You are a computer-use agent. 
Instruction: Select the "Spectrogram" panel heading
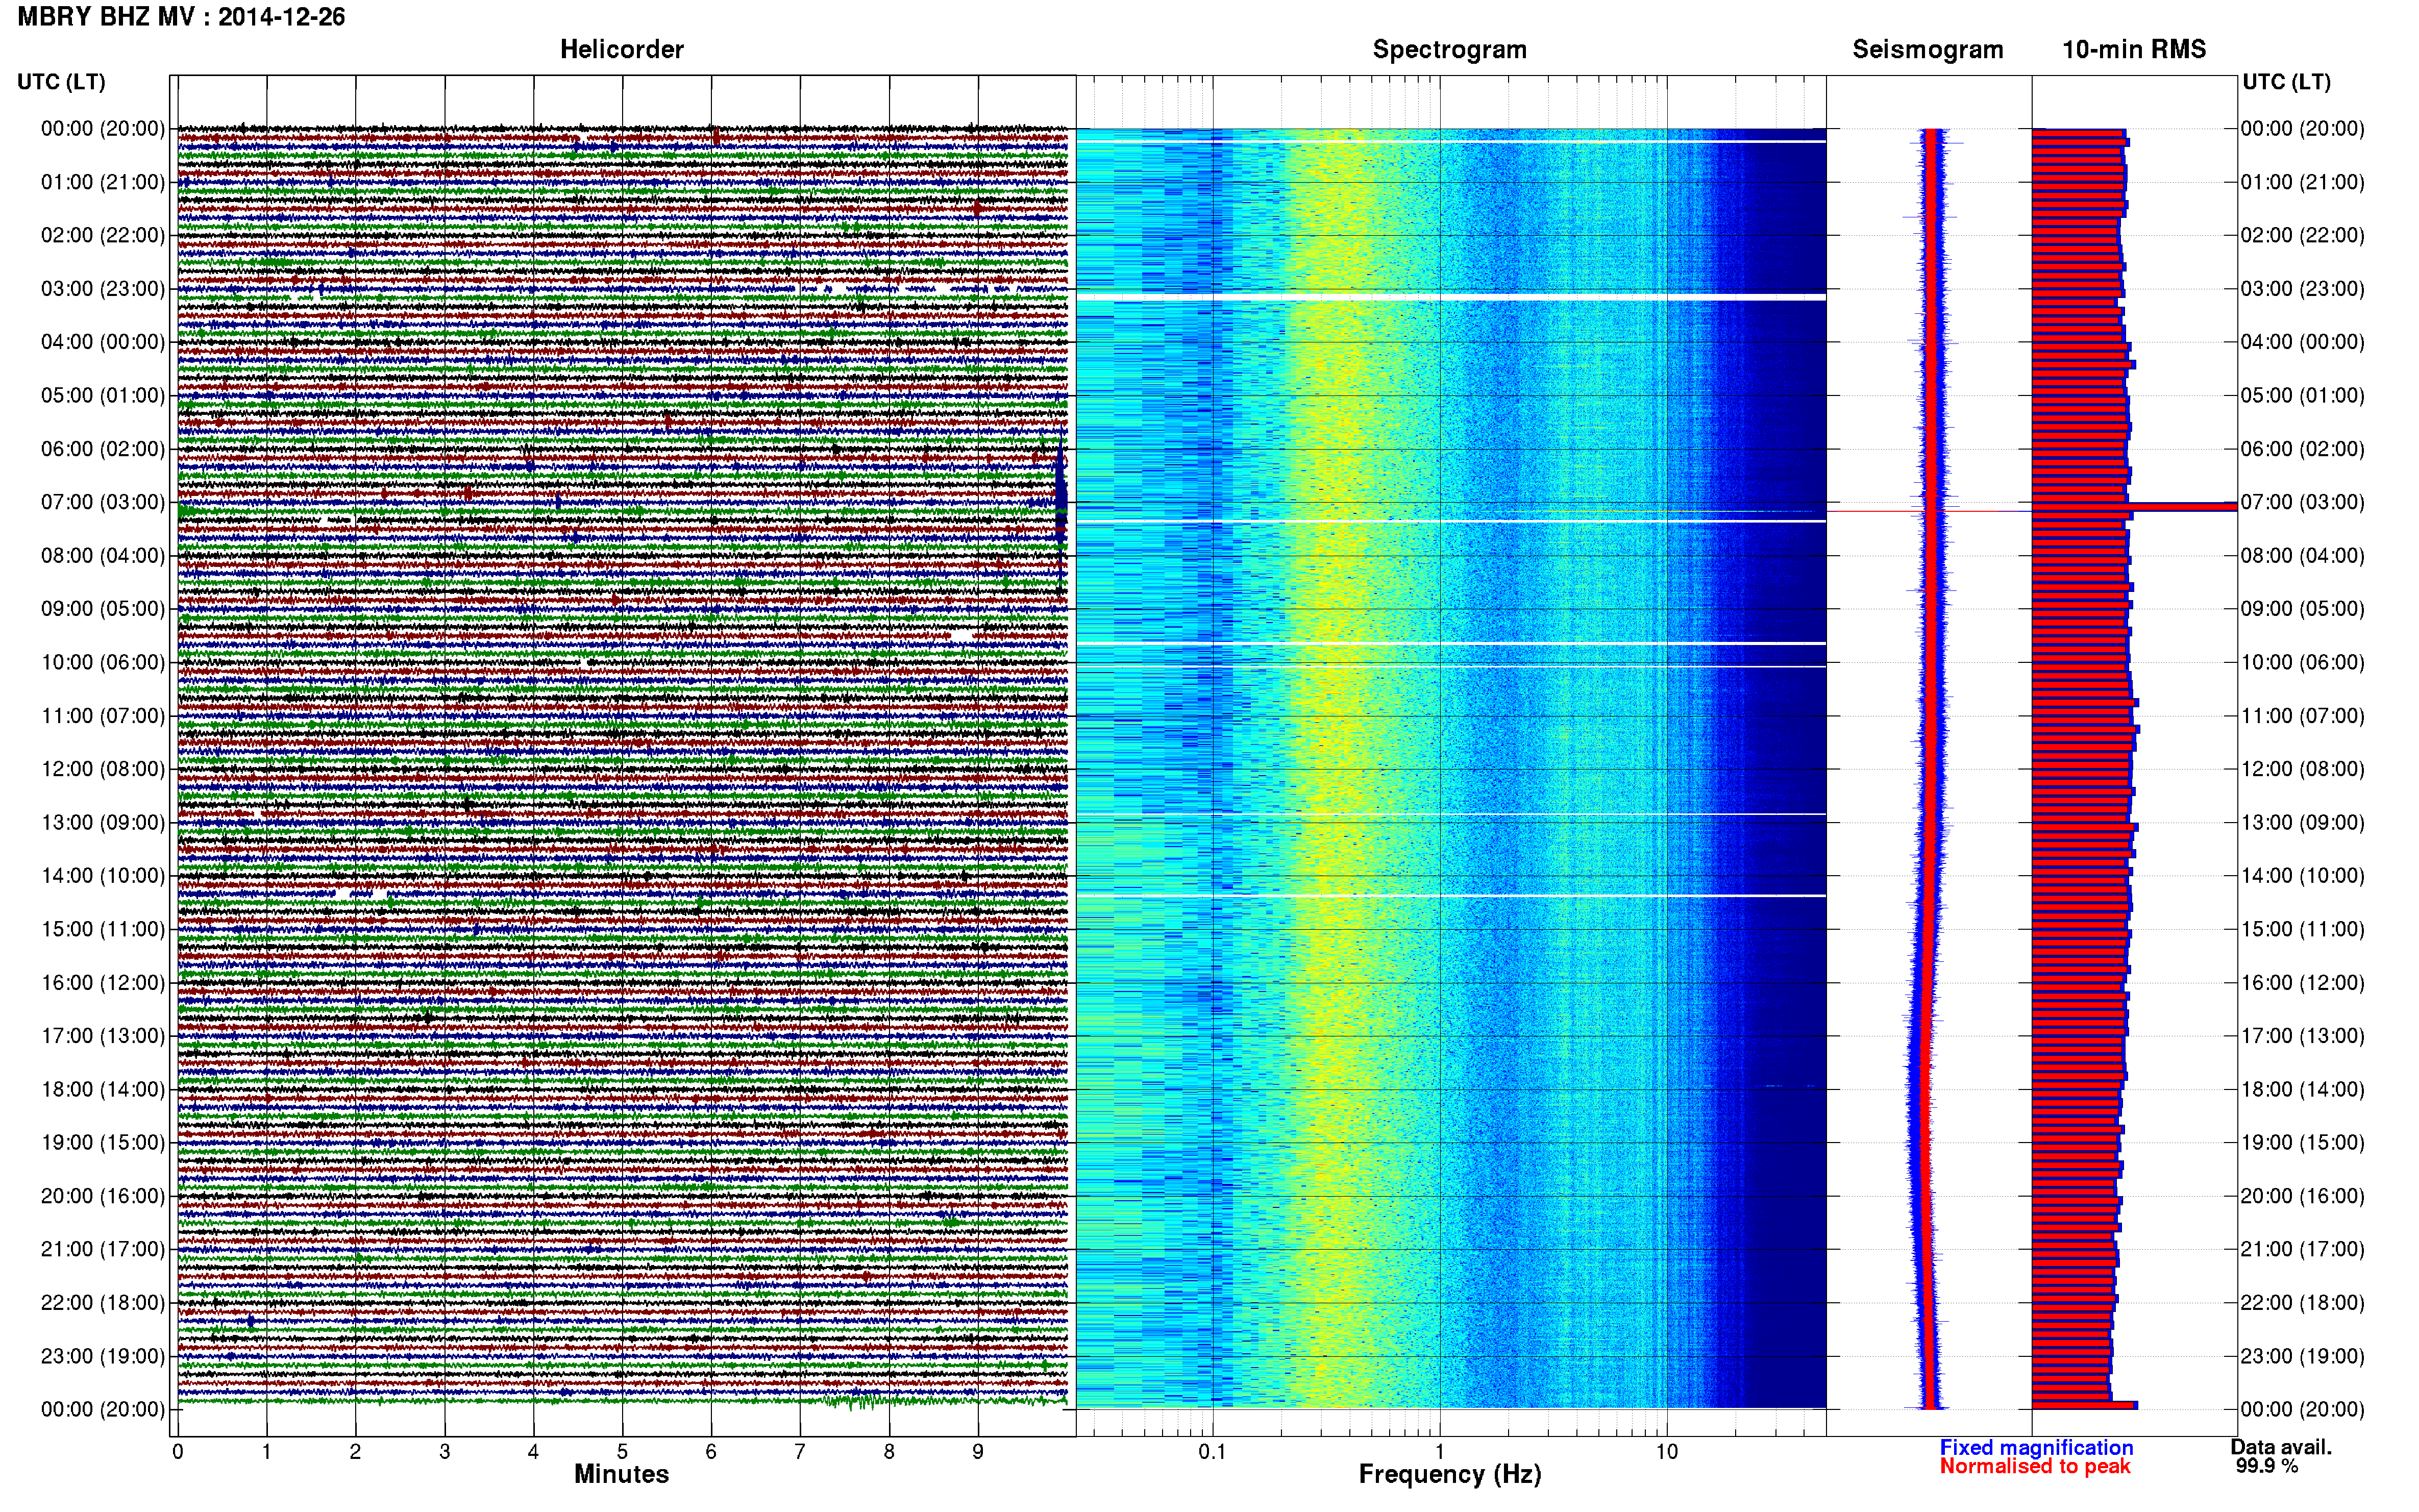pos(1449,49)
